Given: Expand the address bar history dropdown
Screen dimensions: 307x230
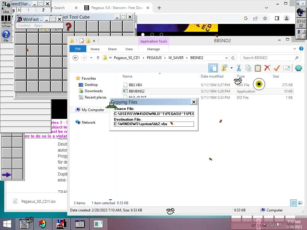Looking at the screenshot, I should point(226,58).
